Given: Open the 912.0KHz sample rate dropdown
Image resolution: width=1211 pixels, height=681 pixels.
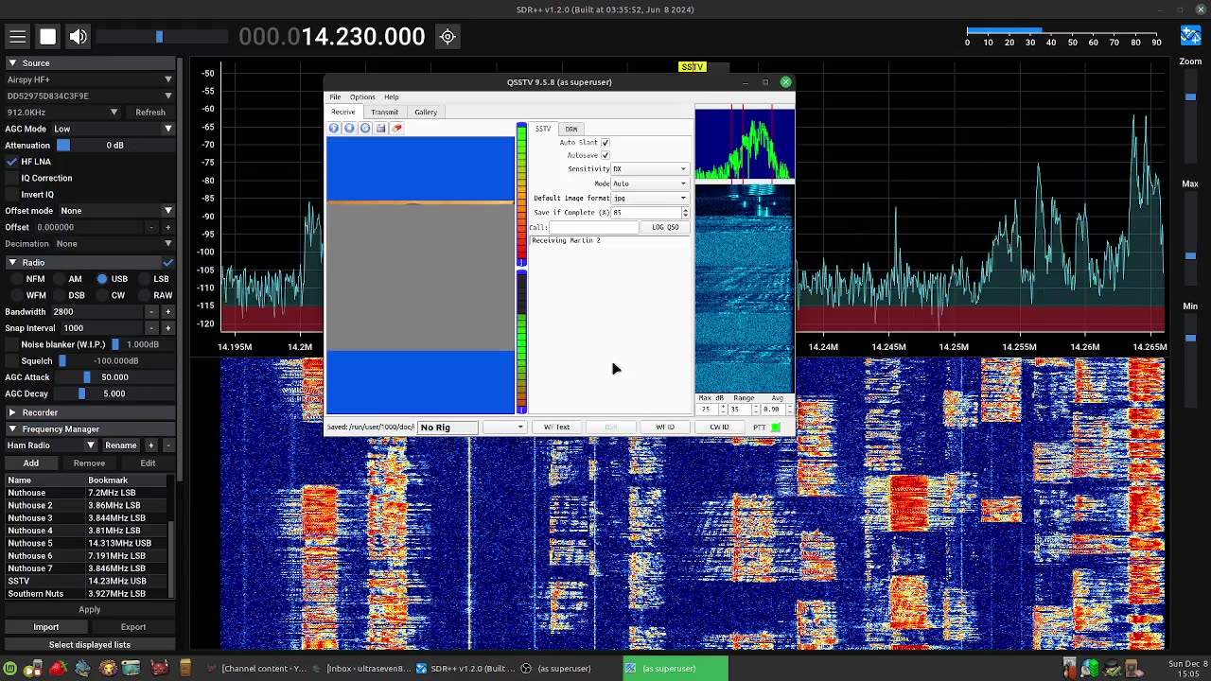Looking at the screenshot, I should click(62, 113).
